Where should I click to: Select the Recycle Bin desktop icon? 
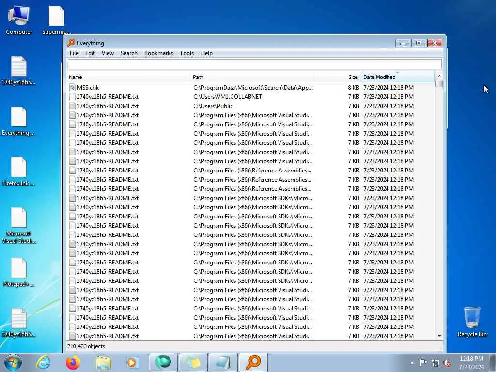[472, 322]
